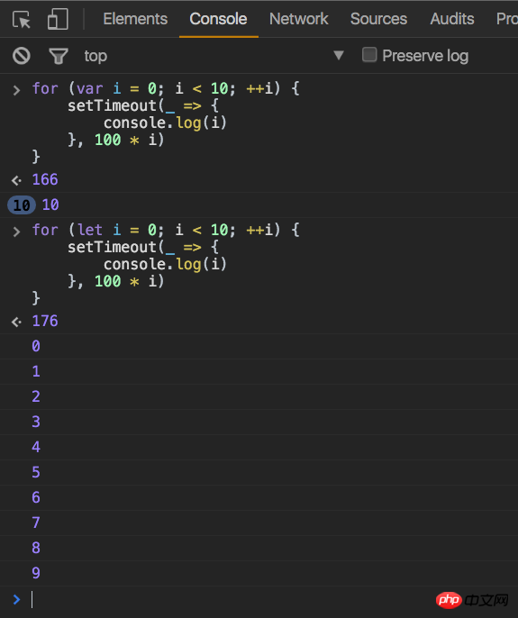Click the repeat count badge 10

pyautogui.click(x=22, y=205)
